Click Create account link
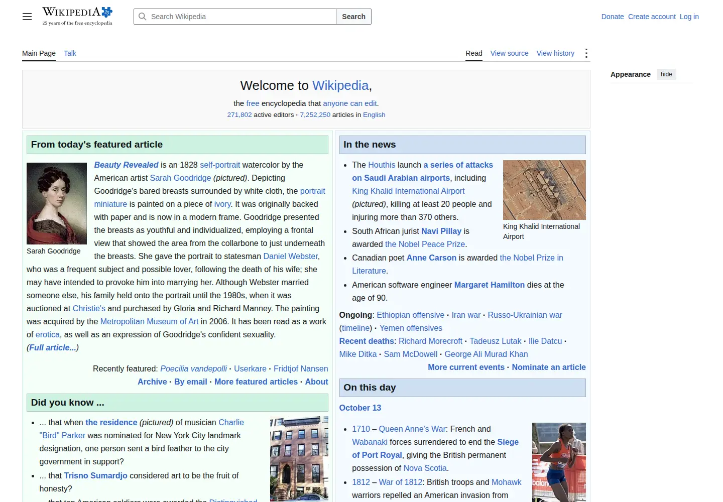723x502 pixels. coord(652,17)
